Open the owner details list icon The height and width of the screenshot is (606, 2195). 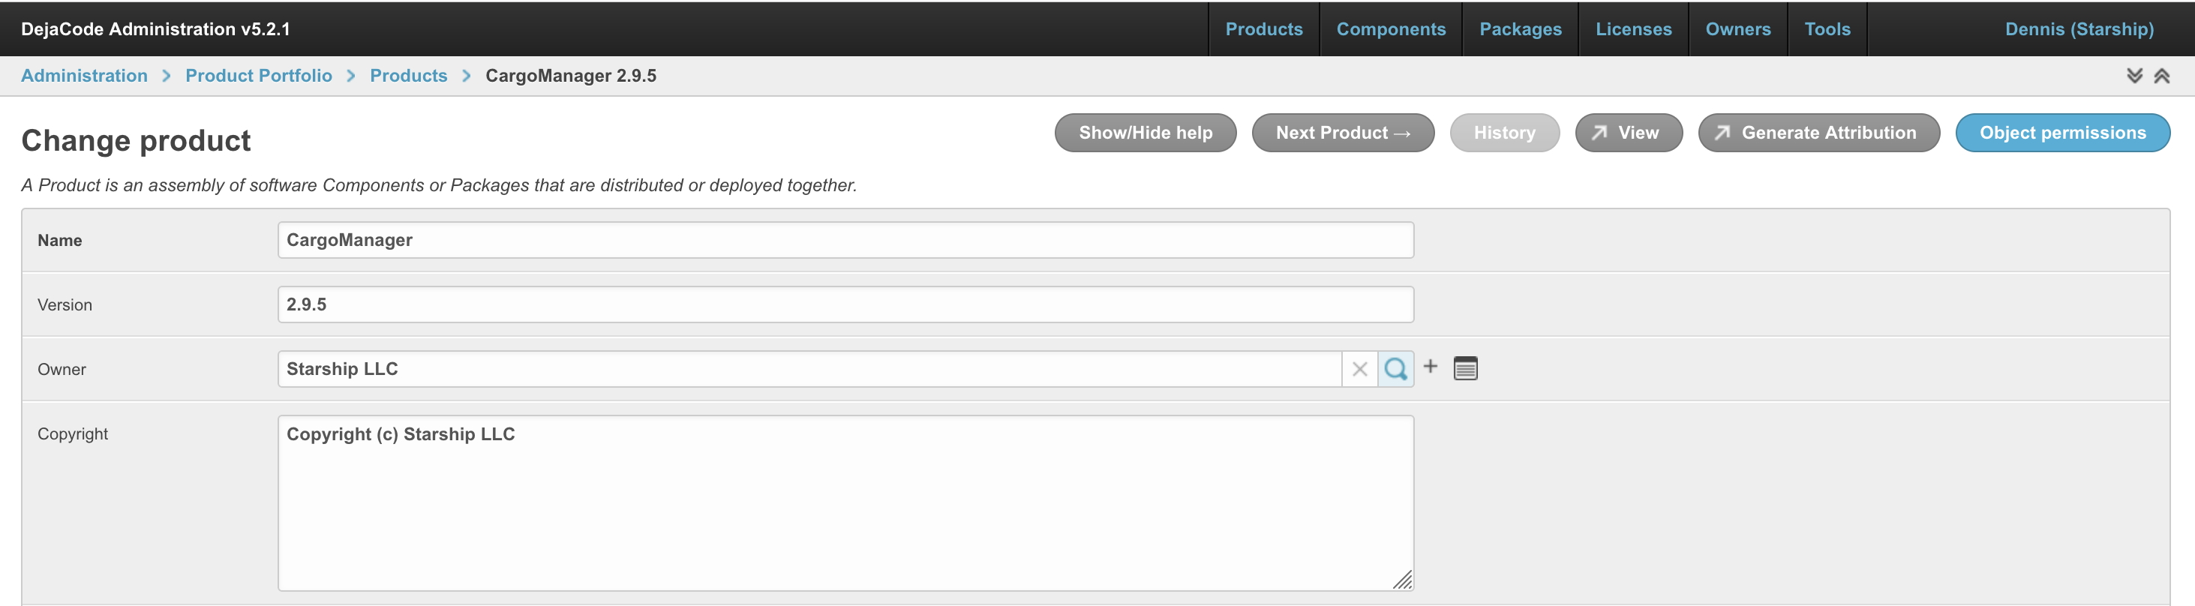1466,368
